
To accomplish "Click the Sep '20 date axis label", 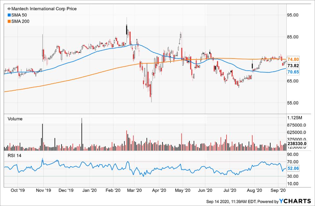I will 278,190.
